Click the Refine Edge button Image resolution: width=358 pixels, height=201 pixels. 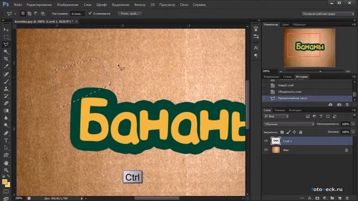point(130,13)
